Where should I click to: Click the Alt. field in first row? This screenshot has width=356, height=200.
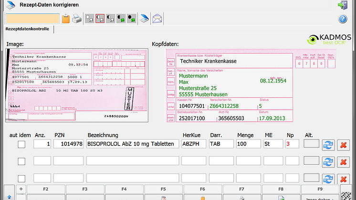[311, 144]
